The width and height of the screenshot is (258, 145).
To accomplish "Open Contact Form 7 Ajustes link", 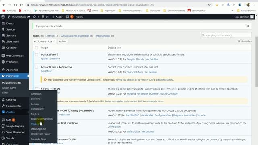I will click(x=44, y=58).
